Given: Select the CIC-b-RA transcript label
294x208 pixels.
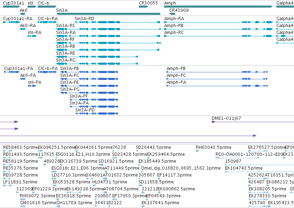Looking at the screenshot, I should point(48,19).
